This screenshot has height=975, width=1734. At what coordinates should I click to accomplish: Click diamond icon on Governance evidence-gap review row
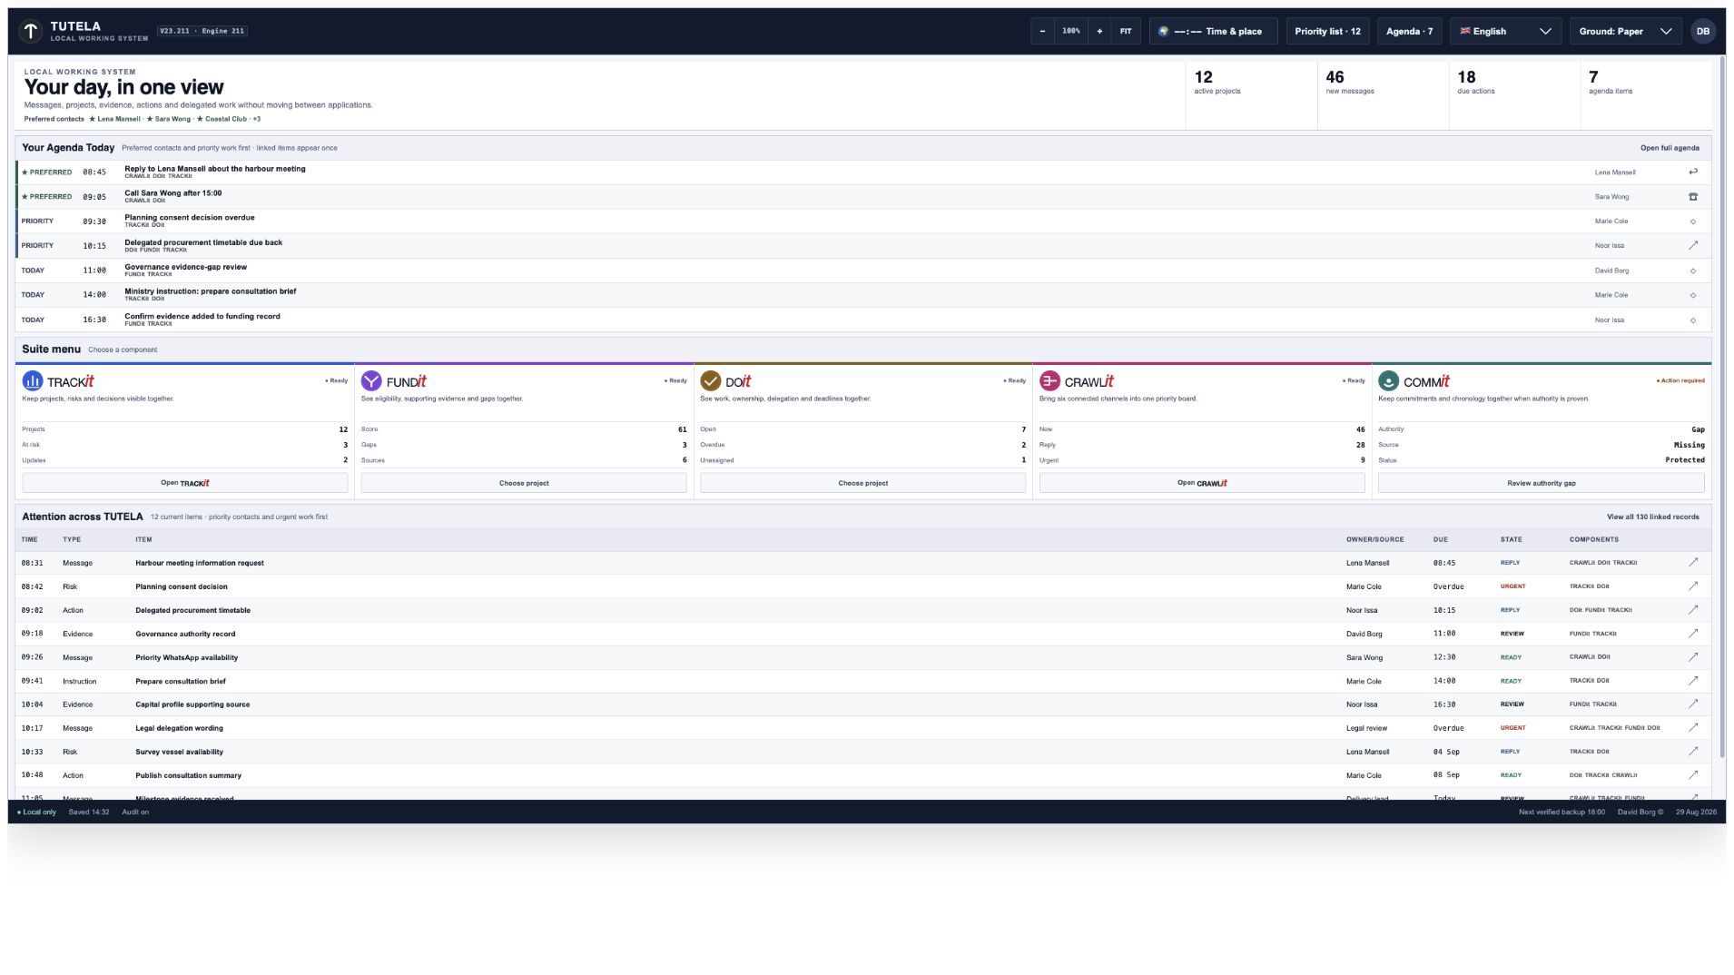1692,271
